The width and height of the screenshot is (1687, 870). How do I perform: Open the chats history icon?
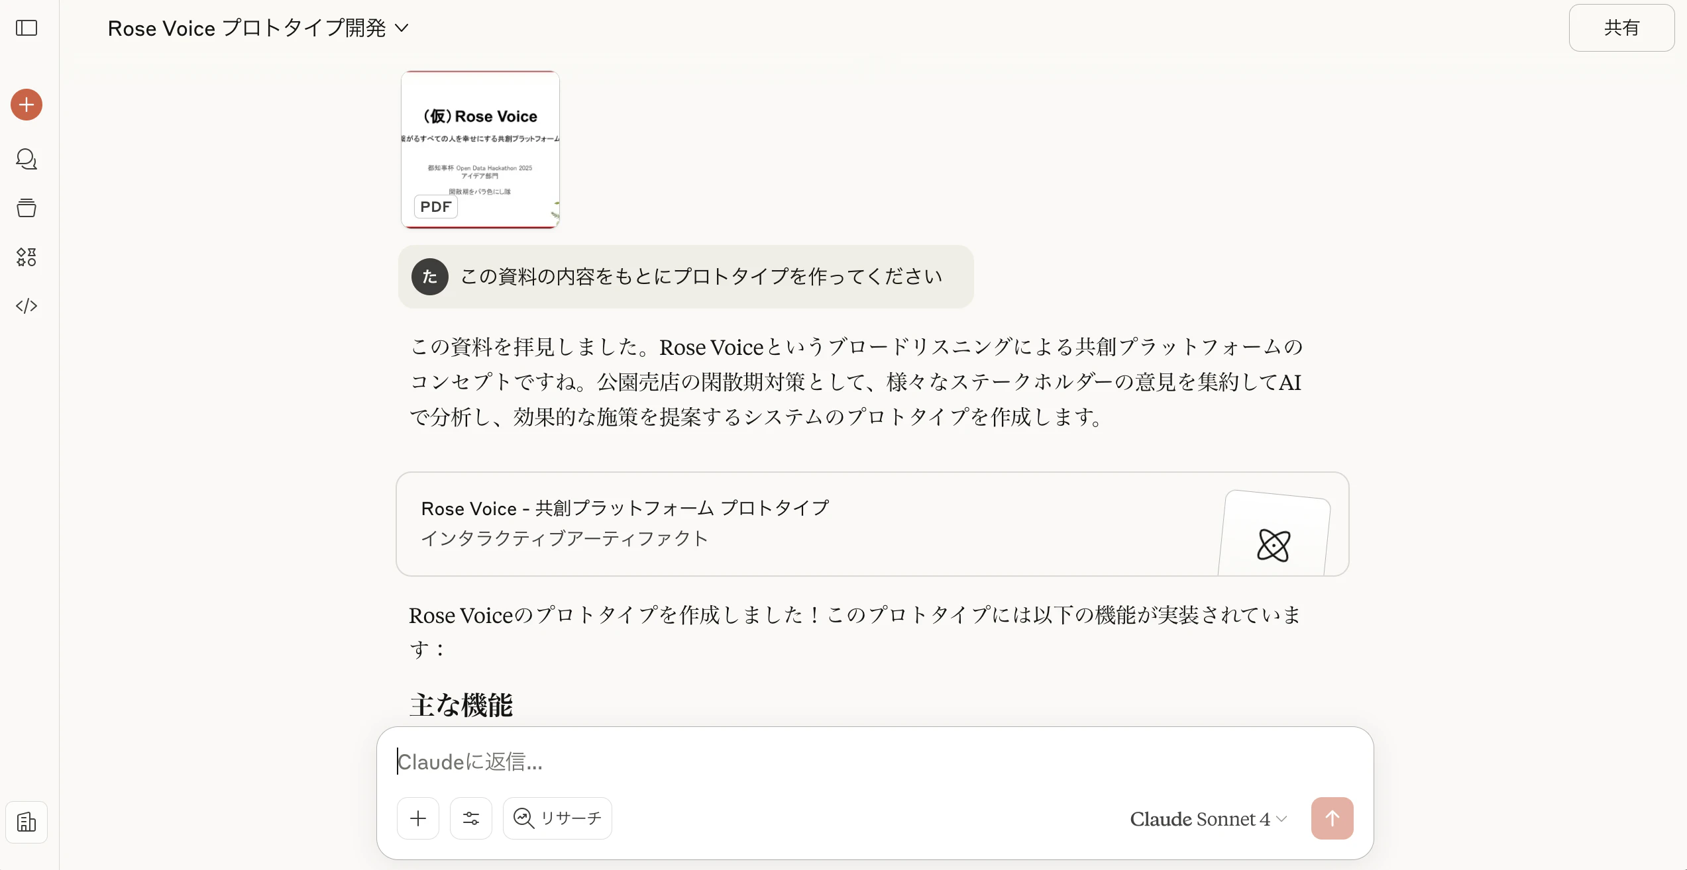(x=27, y=159)
